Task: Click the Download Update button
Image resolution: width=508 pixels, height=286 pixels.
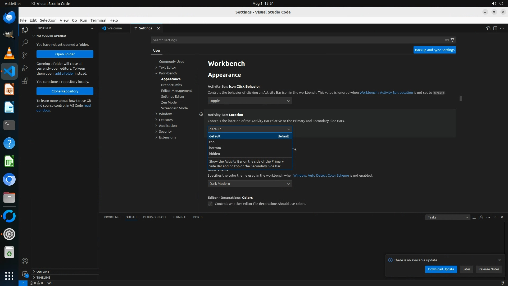Action: pos(441,269)
